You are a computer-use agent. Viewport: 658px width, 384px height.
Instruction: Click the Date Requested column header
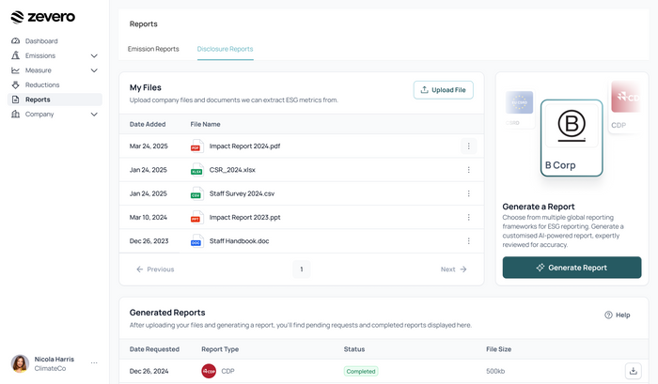(x=154, y=349)
